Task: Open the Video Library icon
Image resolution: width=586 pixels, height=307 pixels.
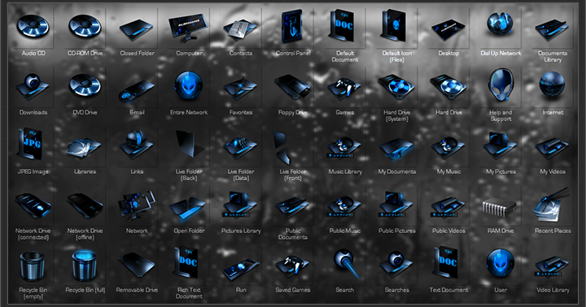Action: pos(552,266)
